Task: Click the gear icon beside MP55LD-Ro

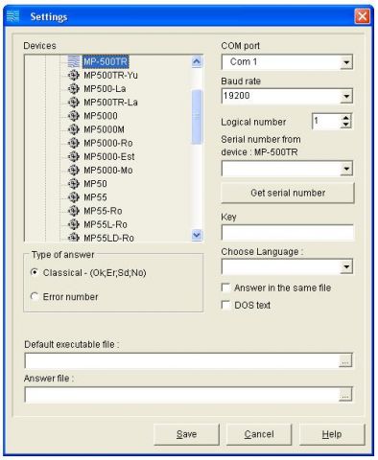Action: click(74, 238)
